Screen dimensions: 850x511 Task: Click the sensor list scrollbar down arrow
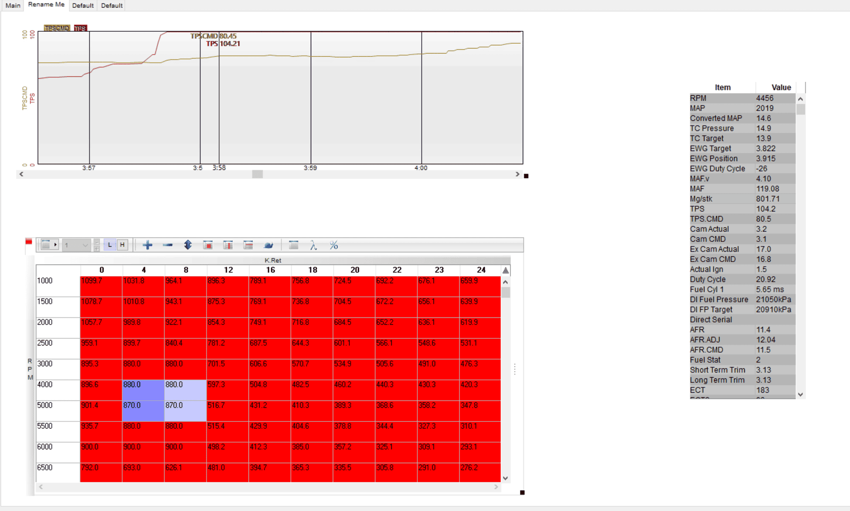click(x=801, y=394)
